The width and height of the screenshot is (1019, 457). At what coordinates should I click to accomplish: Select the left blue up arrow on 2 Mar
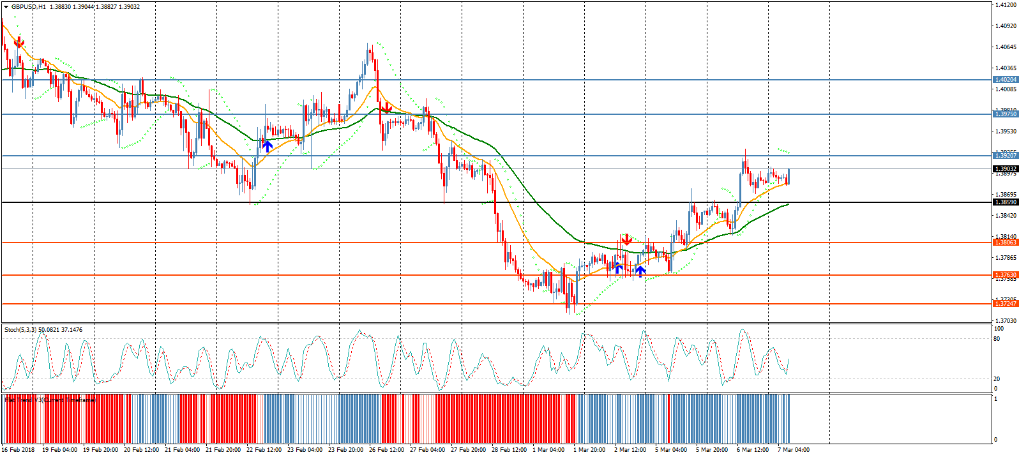click(617, 267)
